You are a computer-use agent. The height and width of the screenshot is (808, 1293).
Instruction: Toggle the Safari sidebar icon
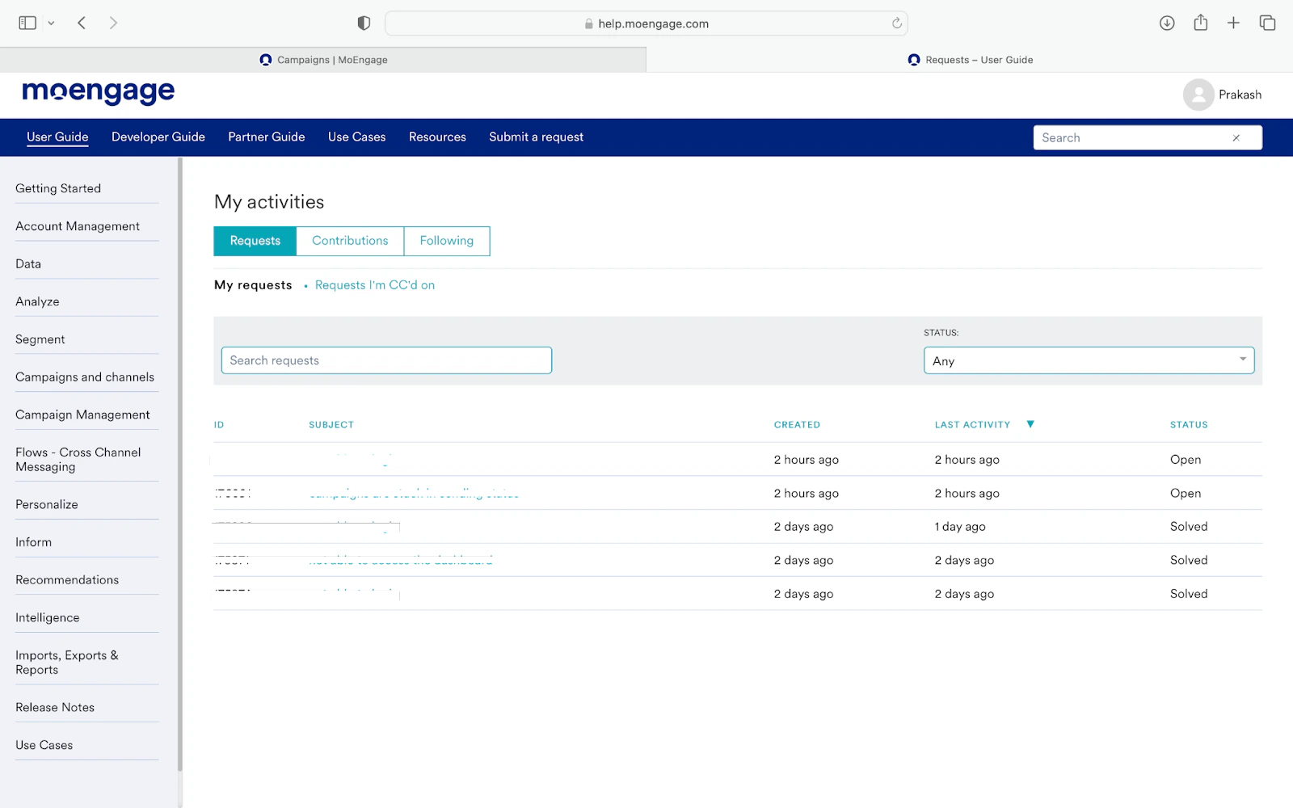27,23
